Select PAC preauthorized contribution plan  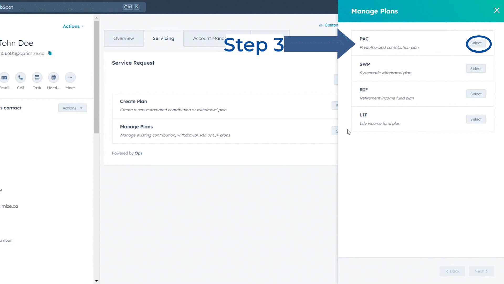pyautogui.click(x=476, y=43)
